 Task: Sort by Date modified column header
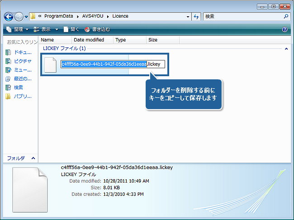pos(92,40)
